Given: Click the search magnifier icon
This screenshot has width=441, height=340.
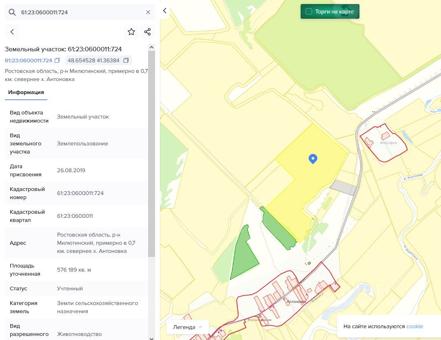Looking at the screenshot, I should tap(12, 12).
